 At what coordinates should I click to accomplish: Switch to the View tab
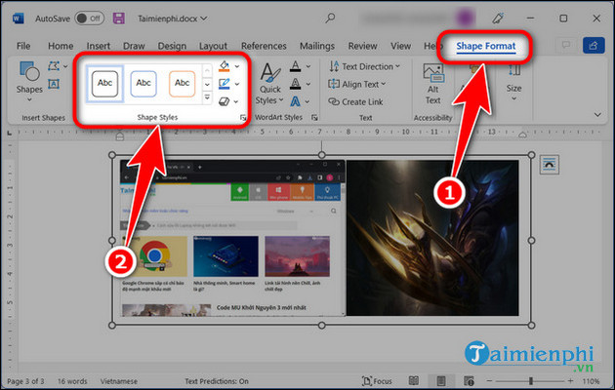click(x=400, y=46)
